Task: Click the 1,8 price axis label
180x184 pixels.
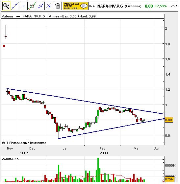Action: [167, 44]
